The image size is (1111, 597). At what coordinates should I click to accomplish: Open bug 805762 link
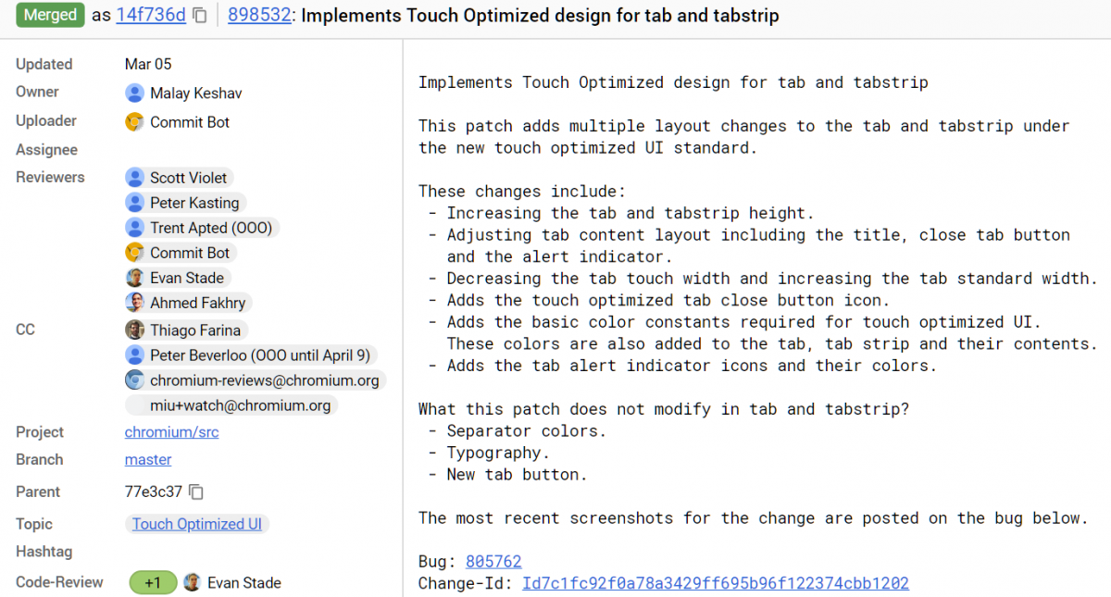[x=493, y=562]
